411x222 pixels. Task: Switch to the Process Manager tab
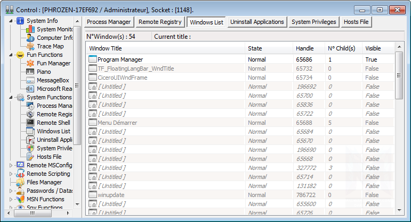tap(108, 22)
